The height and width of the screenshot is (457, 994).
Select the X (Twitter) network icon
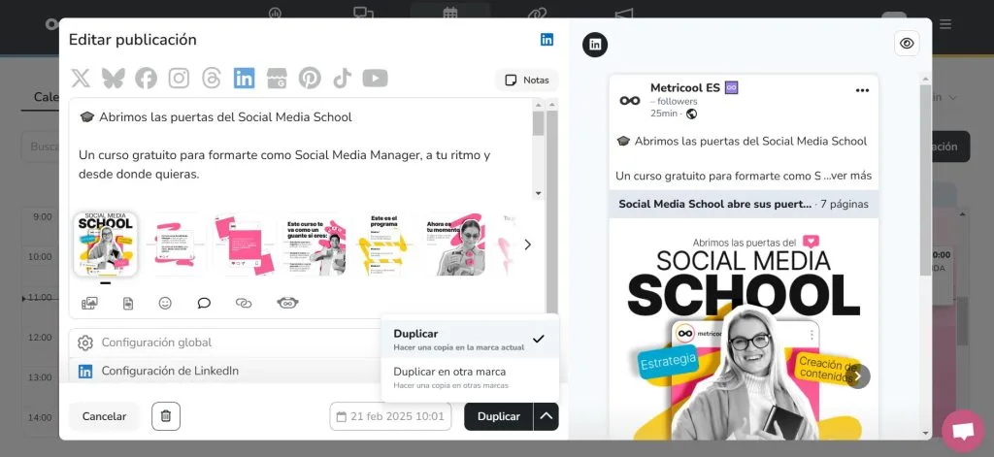[81, 78]
